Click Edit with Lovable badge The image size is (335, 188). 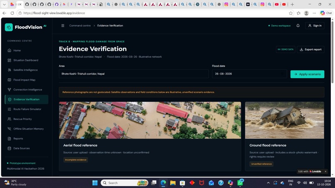[310, 171]
